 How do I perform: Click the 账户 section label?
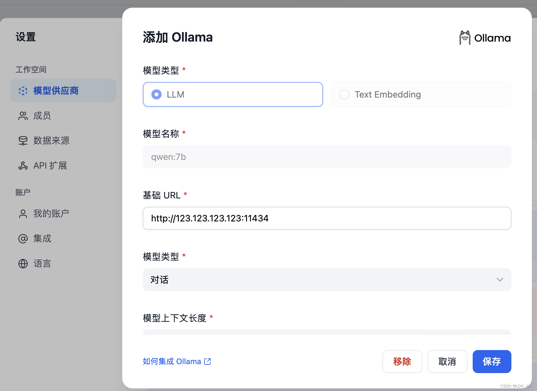[x=23, y=192]
